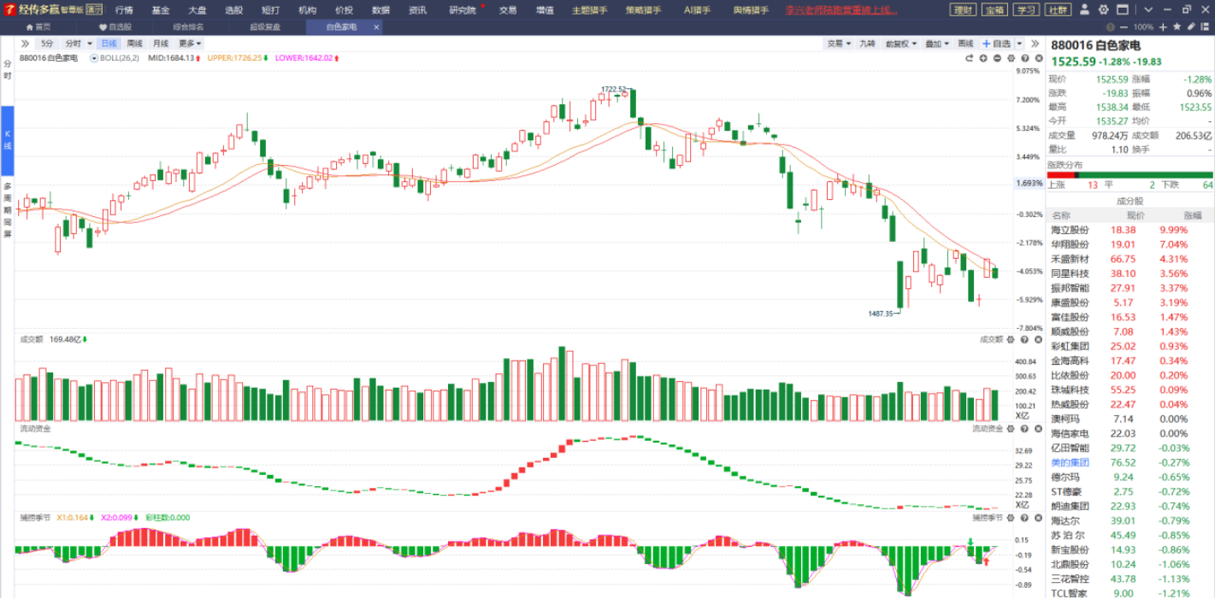Zoom in main chart with plus icon
Viewport: 1215px width, 599px height.
(x=983, y=58)
